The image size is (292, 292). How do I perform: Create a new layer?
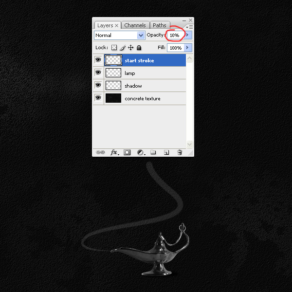pyautogui.click(x=166, y=152)
